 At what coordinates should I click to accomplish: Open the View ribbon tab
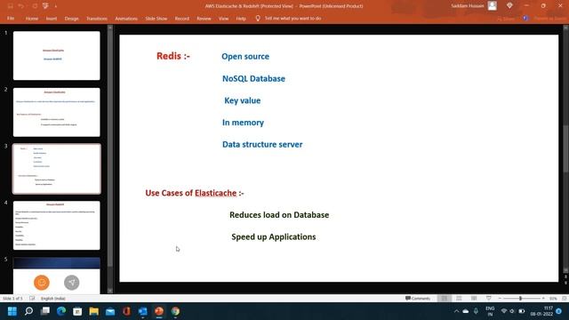223,18
